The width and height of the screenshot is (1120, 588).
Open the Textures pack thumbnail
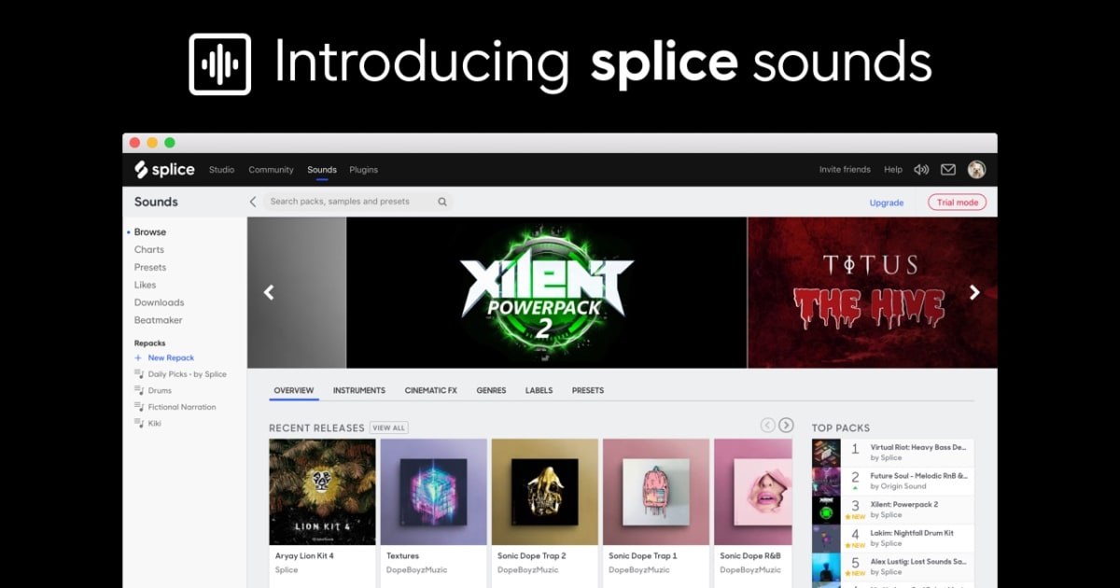(433, 492)
